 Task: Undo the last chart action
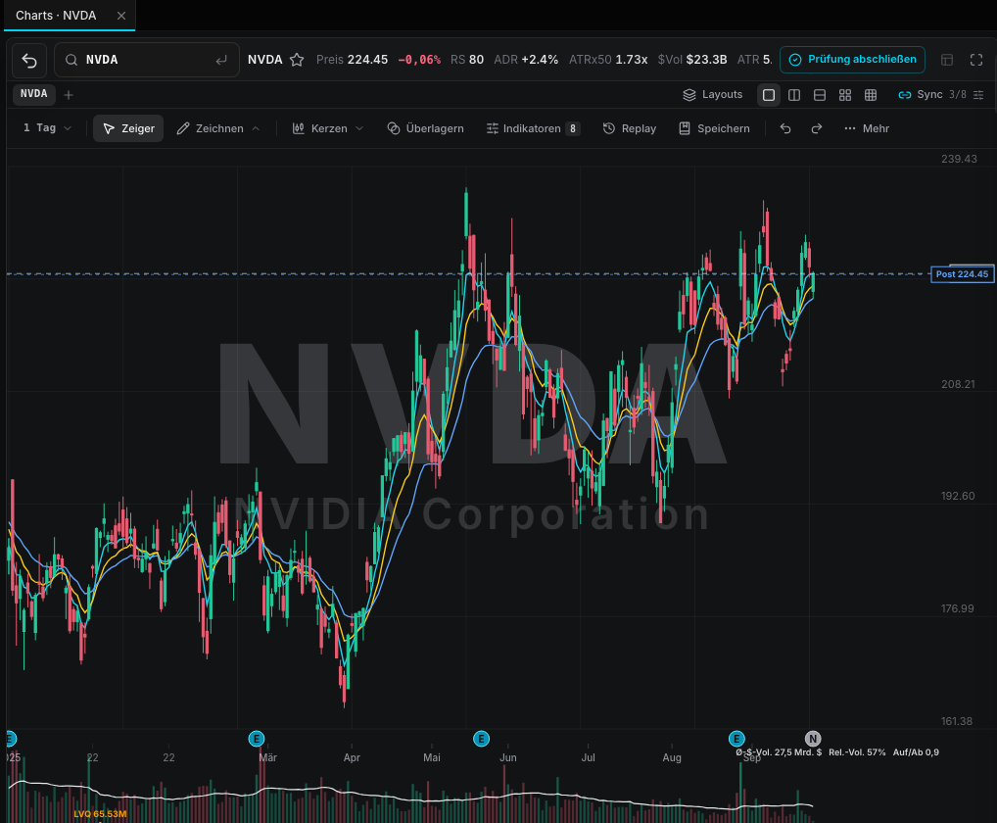(785, 128)
